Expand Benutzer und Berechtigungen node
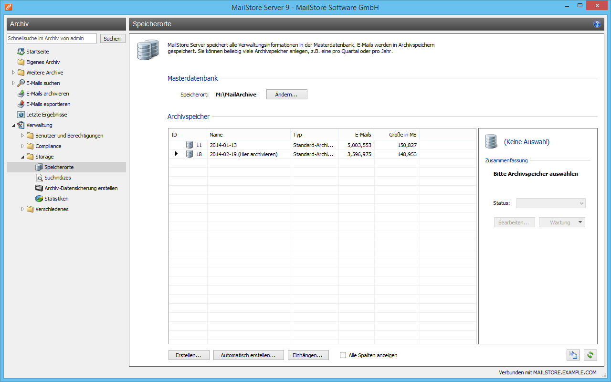 [22, 136]
